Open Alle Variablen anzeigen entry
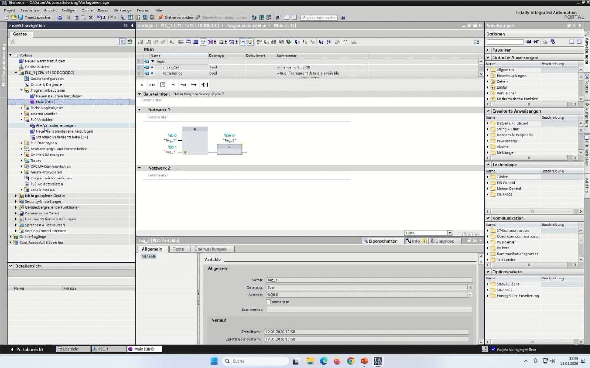 pyautogui.click(x=56, y=125)
